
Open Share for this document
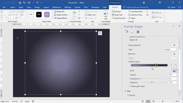coord(172,7)
